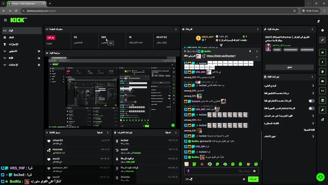Click the lightning bolt icon in right sidebar
This screenshot has height=185, width=328.
[x=322, y=62]
